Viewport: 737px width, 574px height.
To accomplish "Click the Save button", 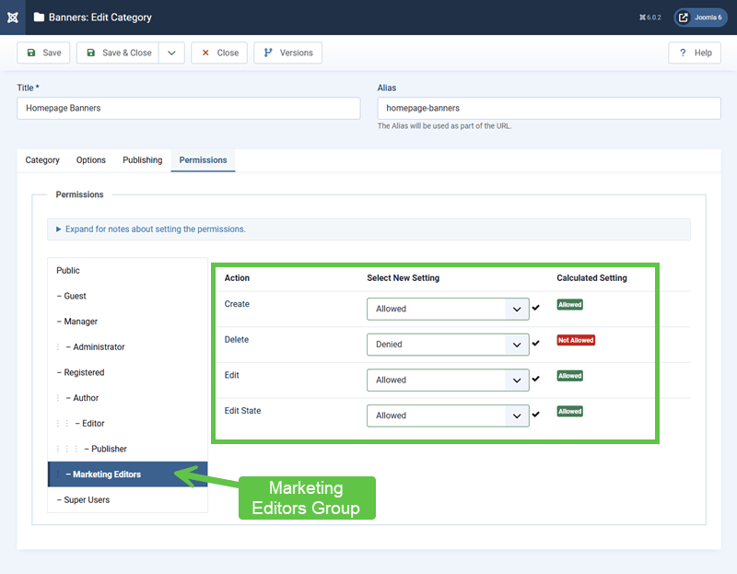I will click(43, 53).
